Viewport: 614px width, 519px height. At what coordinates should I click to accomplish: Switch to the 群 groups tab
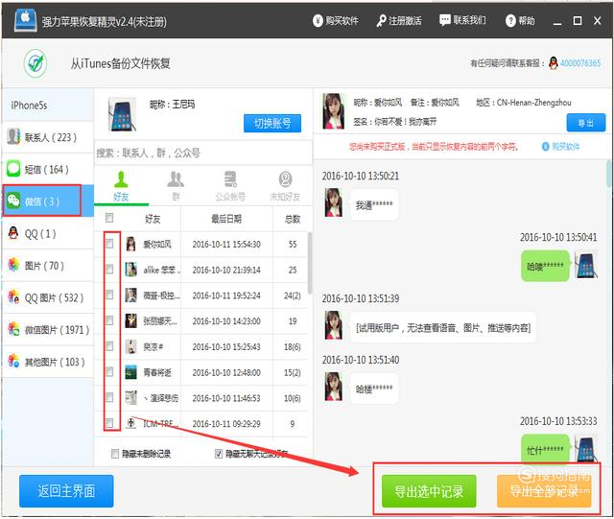tap(176, 186)
